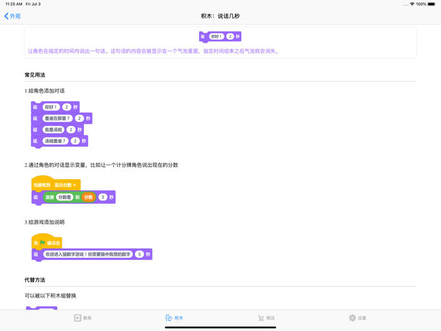The image size is (441, 331).
Task: Tap the 是谁在那里? say block
Action: pos(62,119)
